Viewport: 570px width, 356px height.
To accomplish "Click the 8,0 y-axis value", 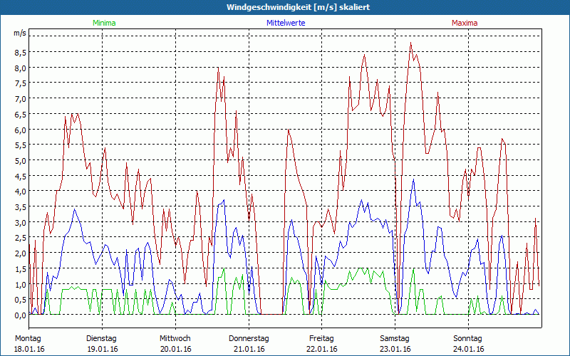I will 21,68.
